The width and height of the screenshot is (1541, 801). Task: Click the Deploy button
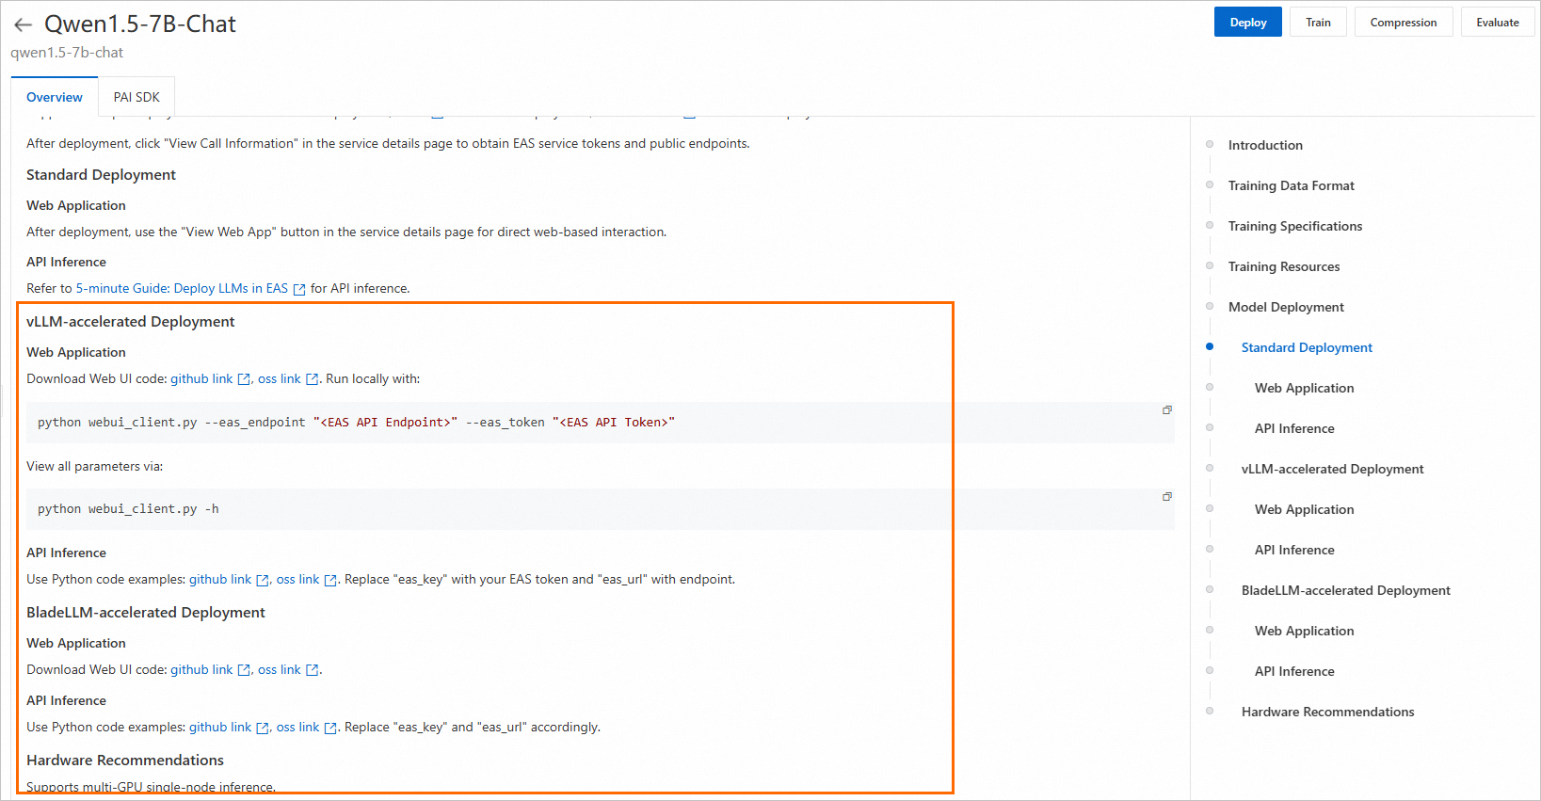pos(1247,23)
